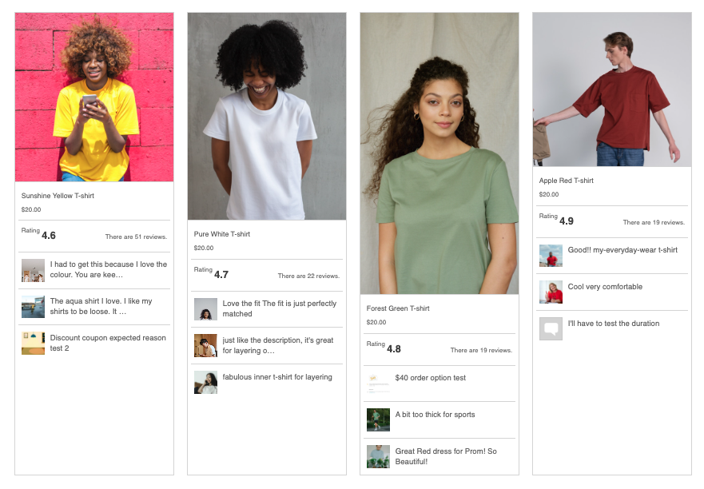Screen dimensions: 704x489
Task: Click thumbnail beside "Love the fit" review
Action: [205, 309]
